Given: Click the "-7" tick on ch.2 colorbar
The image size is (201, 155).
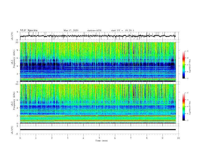Looking at the screenshot, I should (187, 120).
